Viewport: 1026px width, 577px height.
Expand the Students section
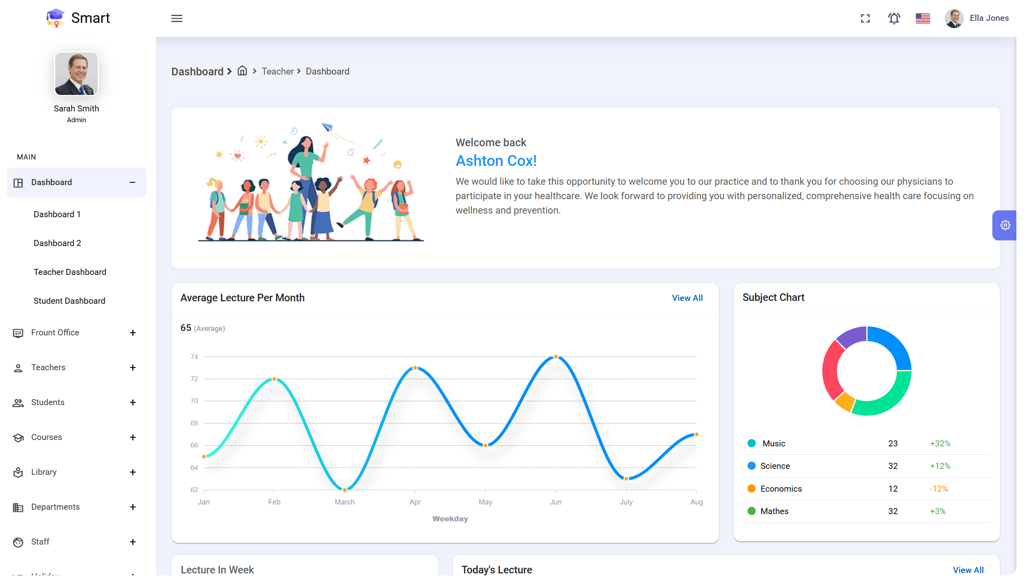point(133,402)
